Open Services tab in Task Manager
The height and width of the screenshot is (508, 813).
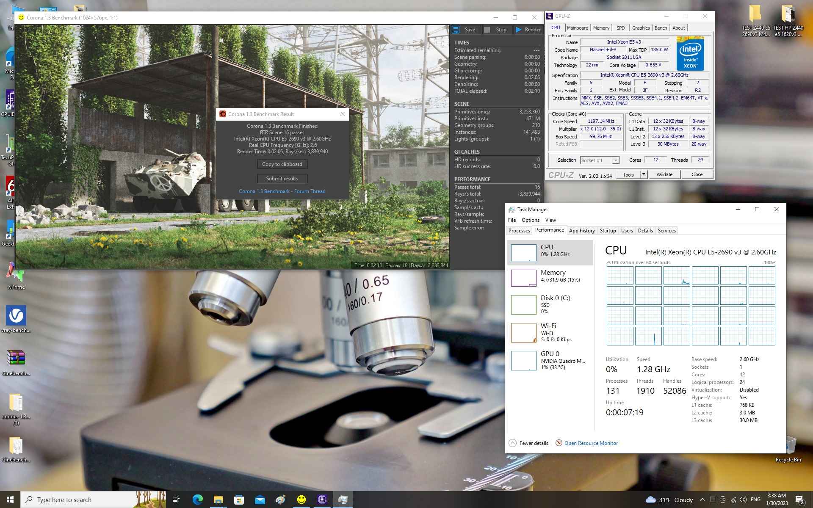[666, 231]
